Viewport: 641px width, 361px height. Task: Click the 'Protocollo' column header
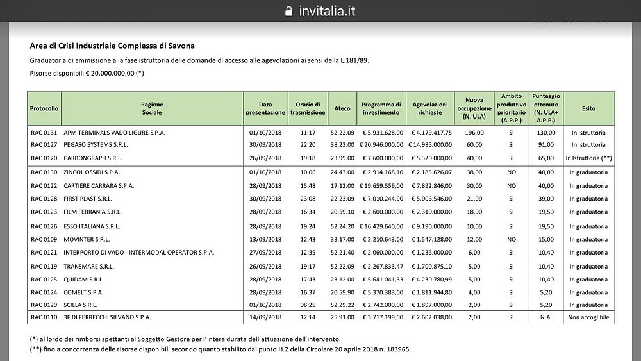44,108
